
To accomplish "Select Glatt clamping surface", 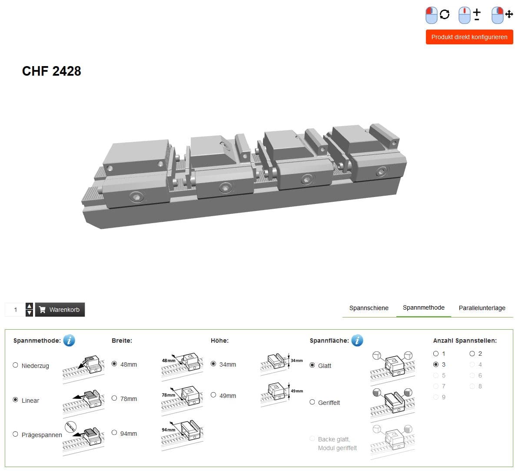I will [312, 365].
